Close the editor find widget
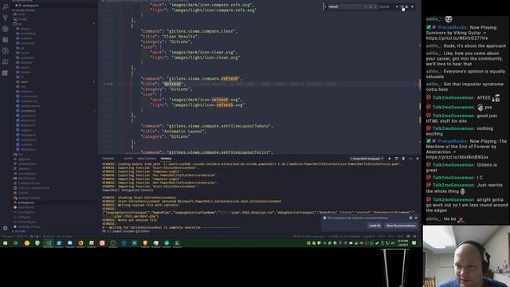 [x=412, y=7]
